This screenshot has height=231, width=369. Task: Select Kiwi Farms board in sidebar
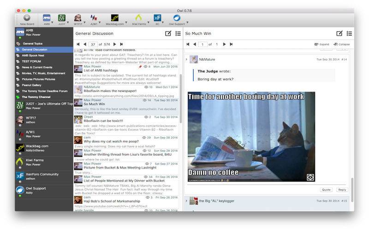coord(44,164)
